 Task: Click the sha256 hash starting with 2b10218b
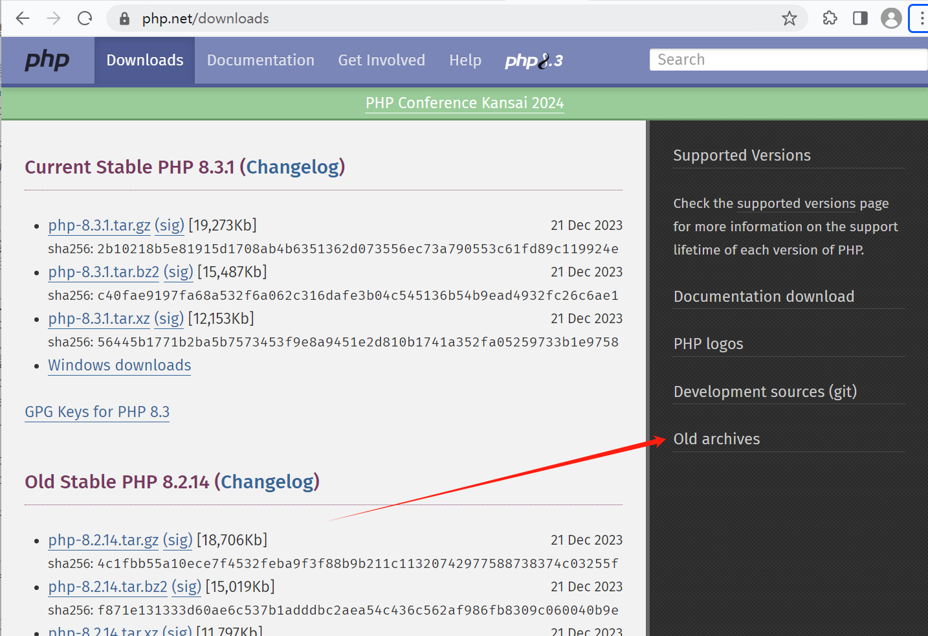point(358,249)
